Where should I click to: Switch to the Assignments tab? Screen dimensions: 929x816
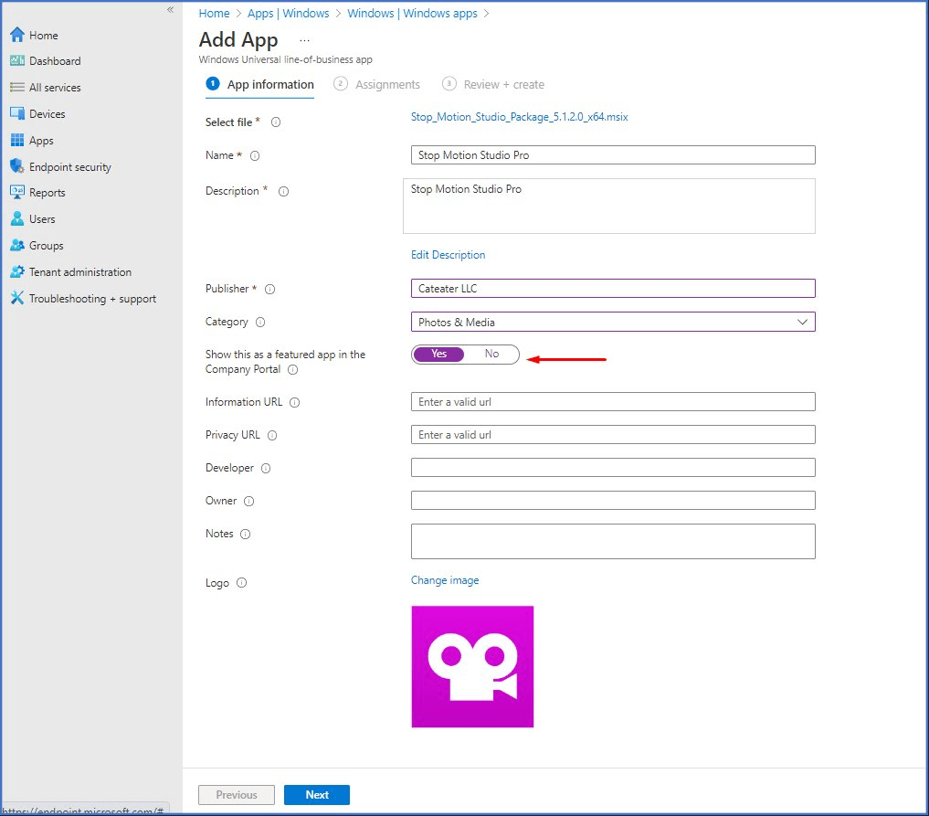tap(386, 85)
